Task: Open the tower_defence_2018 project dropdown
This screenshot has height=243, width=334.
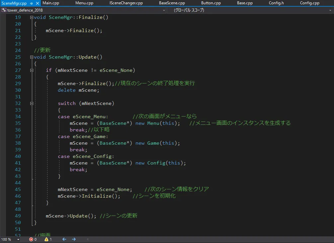Action: pyautogui.click(x=164, y=10)
